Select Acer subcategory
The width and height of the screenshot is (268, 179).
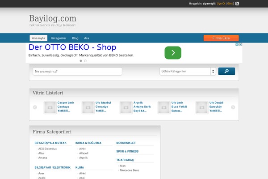(x=41, y=174)
